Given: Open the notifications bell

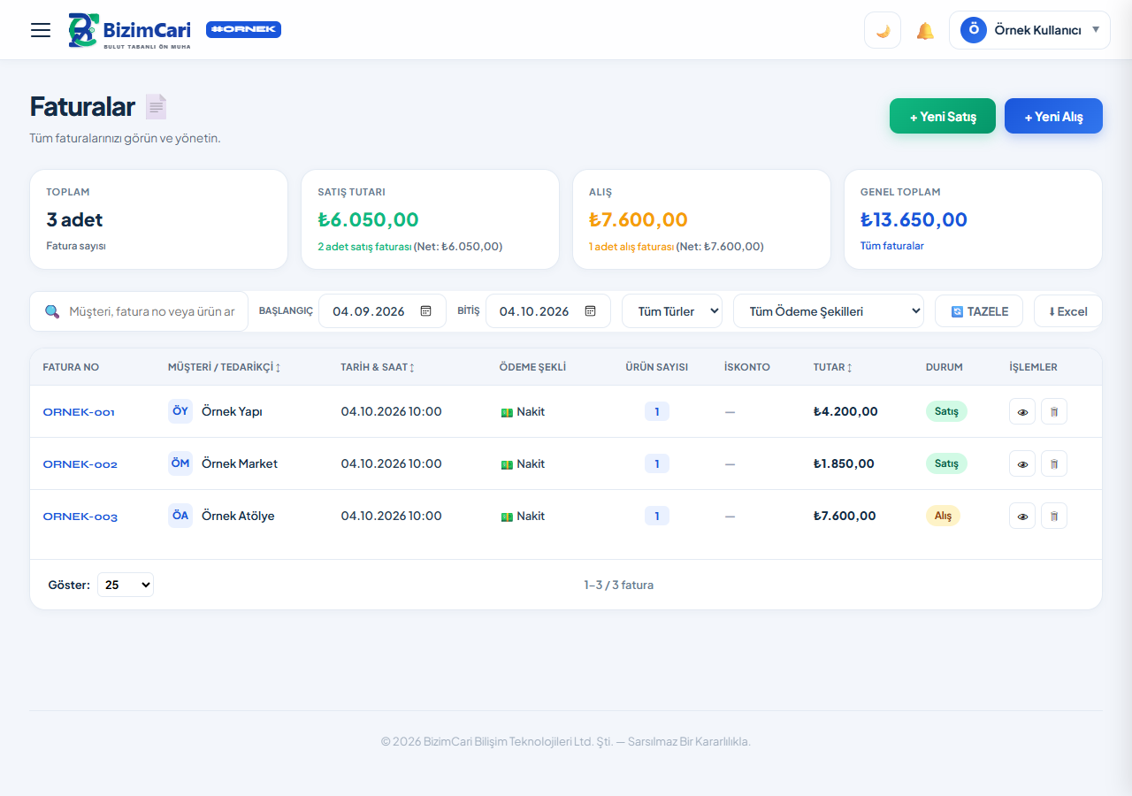Looking at the screenshot, I should [925, 31].
